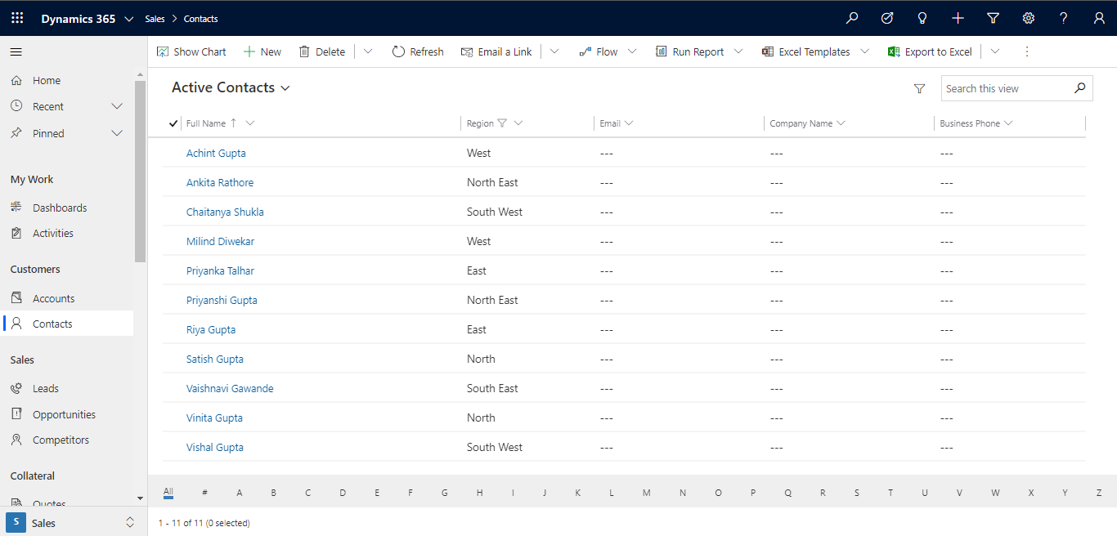The width and height of the screenshot is (1117, 536).
Task: Click Export to Excel command
Action: click(x=931, y=51)
